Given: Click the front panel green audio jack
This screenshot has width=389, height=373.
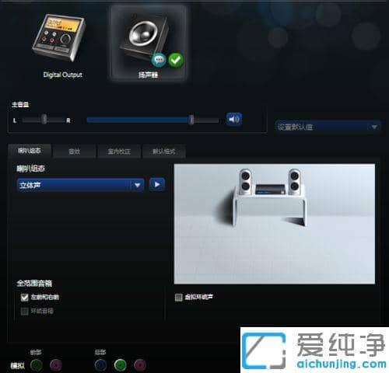Looking at the screenshot, I should pyautogui.click(x=37, y=364).
